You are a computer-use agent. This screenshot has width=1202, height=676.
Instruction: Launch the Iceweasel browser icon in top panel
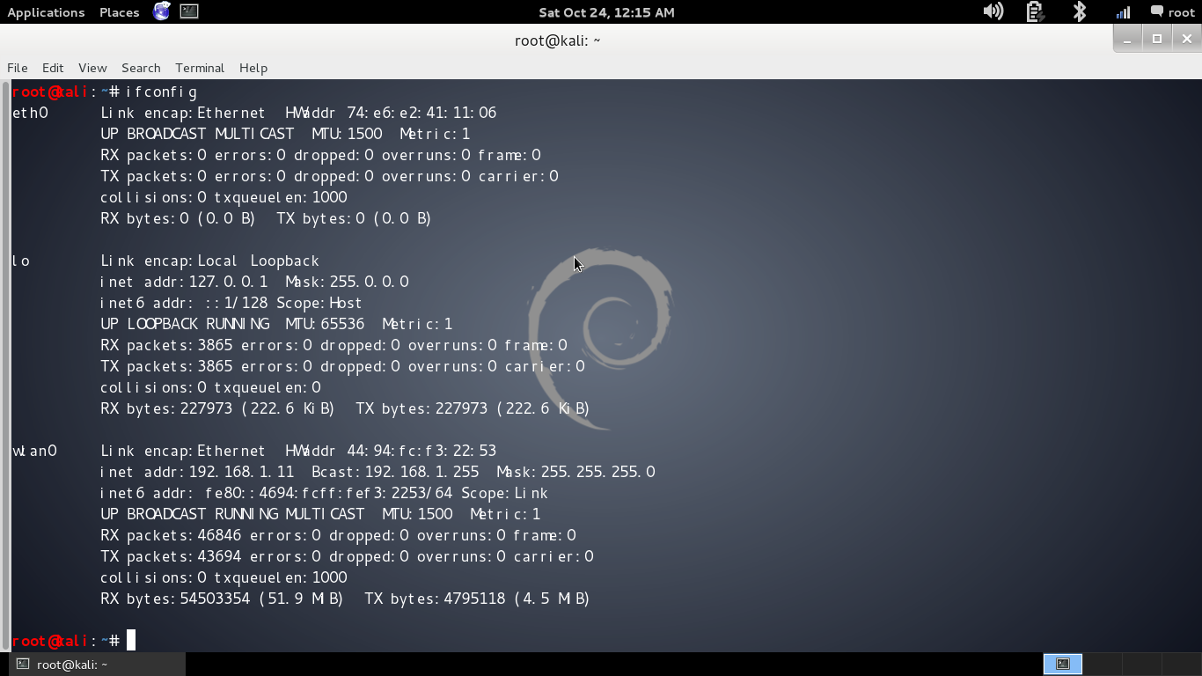(161, 11)
